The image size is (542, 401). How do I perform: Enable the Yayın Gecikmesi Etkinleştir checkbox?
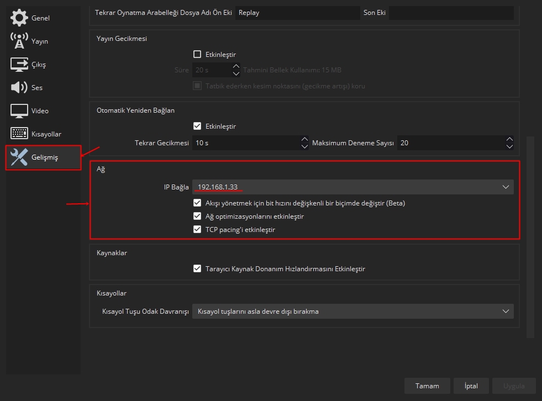click(197, 54)
